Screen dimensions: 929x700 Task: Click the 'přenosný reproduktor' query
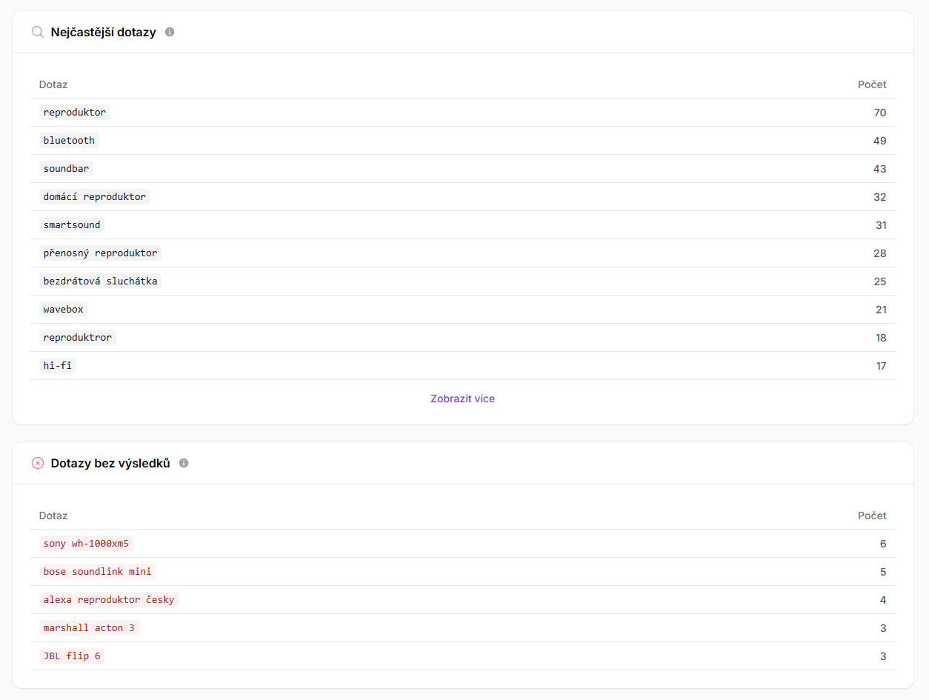tap(100, 253)
